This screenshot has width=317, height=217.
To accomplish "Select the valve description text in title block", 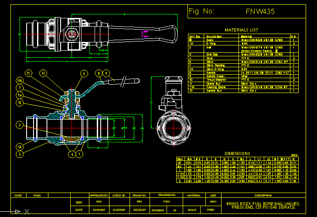I will point(263,205).
